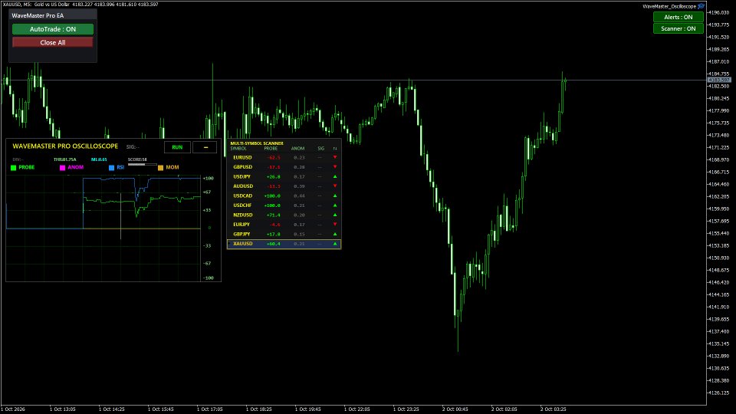736x414 pixels.
Task: Click the green up arrow for USDCAD
Action: tap(335, 195)
